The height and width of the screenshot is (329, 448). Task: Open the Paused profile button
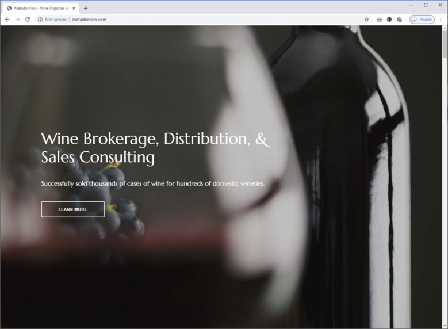[x=422, y=19]
